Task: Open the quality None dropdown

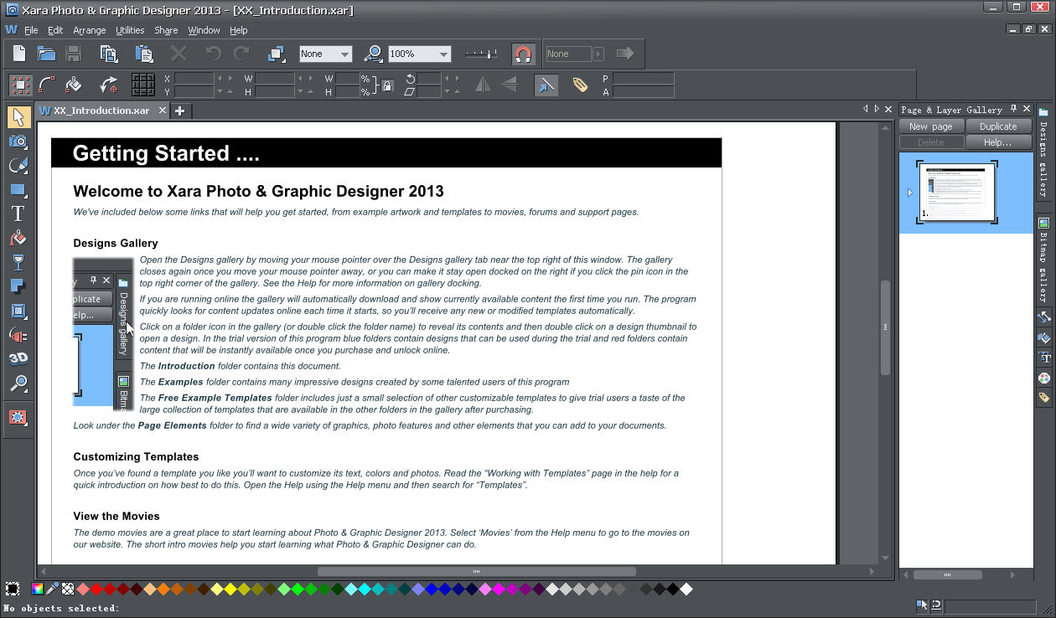Action: tap(344, 54)
